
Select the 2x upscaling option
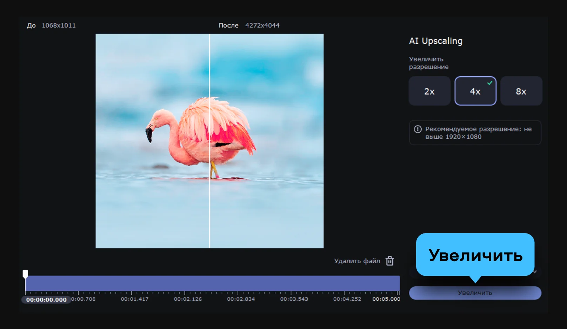(x=429, y=91)
